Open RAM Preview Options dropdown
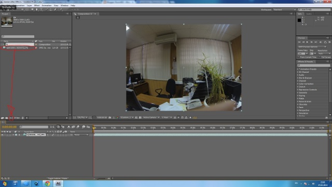Image resolution: width=332 pixels, height=187 pixels. 312,47
